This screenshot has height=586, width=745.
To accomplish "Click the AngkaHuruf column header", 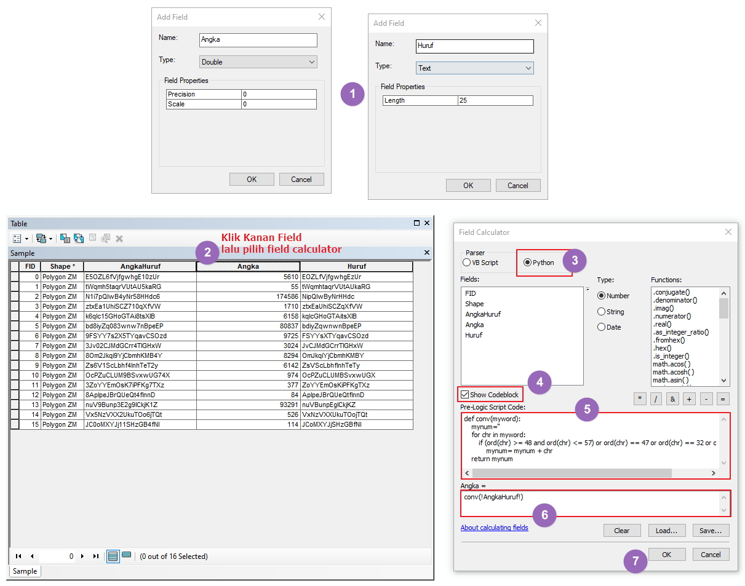I will [x=140, y=266].
